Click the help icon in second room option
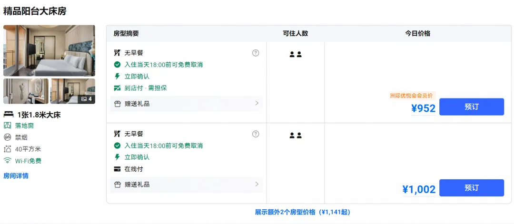 [x=256, y=134]
